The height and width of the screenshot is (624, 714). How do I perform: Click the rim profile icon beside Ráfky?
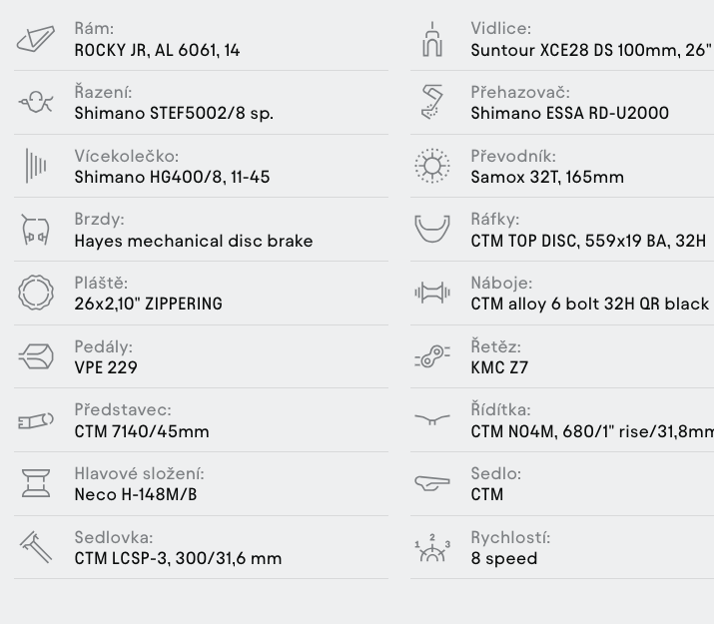coord(432,229)
